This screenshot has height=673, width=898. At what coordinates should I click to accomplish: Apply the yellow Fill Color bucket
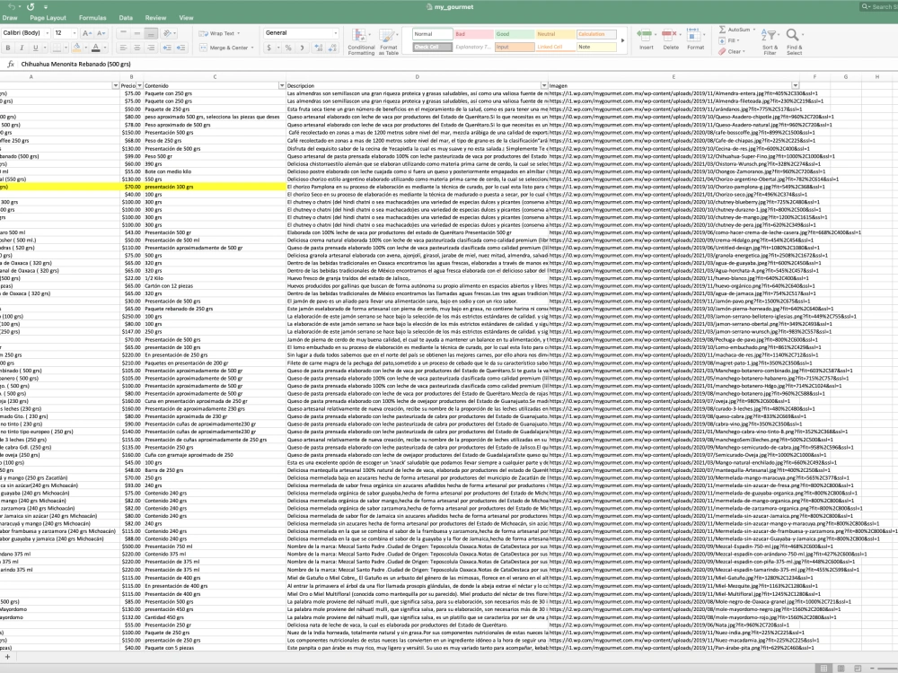pyautogui.click(x=76, y=48)
